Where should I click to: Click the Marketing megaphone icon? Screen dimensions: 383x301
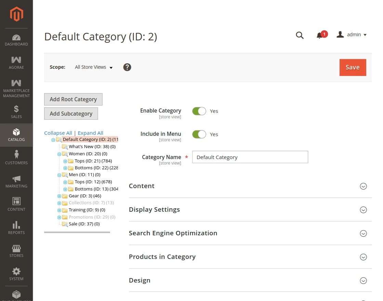pos(16,181)
